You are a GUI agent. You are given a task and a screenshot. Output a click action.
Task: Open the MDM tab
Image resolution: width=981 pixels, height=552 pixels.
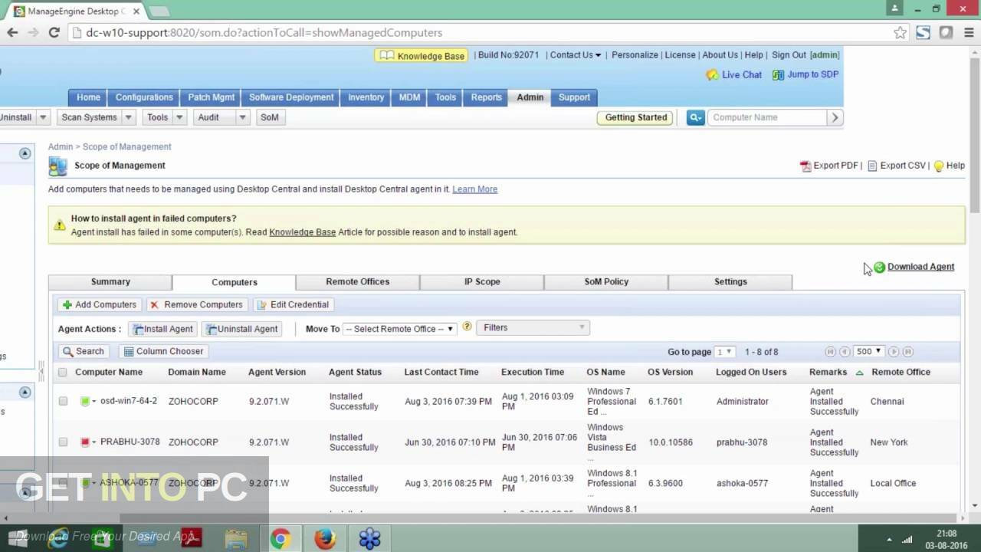tap(409, 97)
